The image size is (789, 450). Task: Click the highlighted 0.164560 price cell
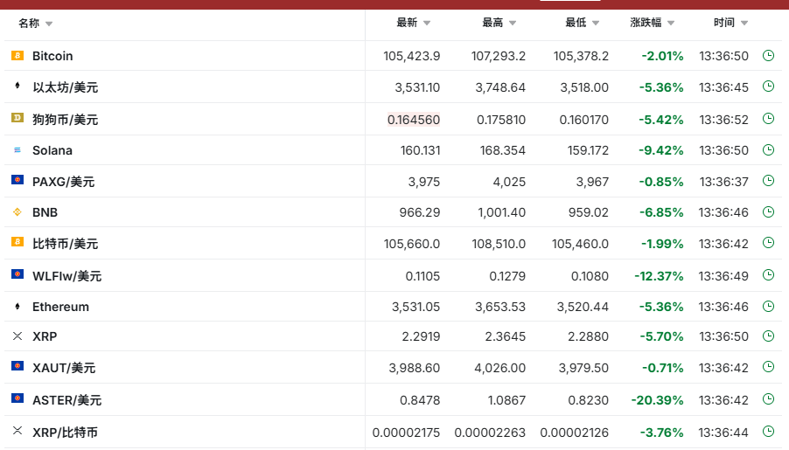coord(414,119)
